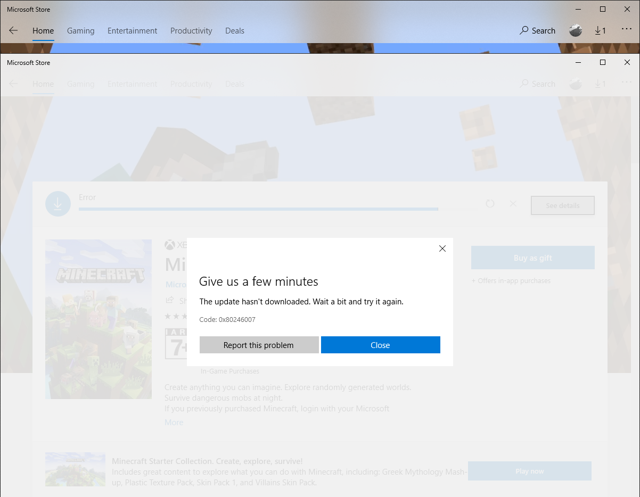
Task: Click the 'Error' status label
Action: point(87,197)
